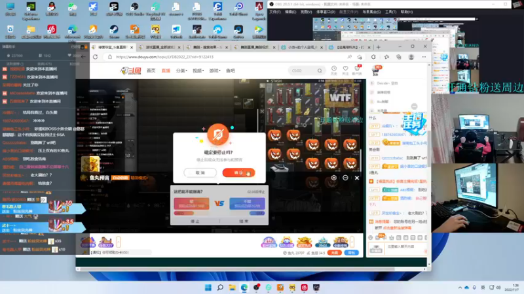Expand the 分类 navigation dropdown
This screenshot has height=294, width=524.
tap(181, 71)
